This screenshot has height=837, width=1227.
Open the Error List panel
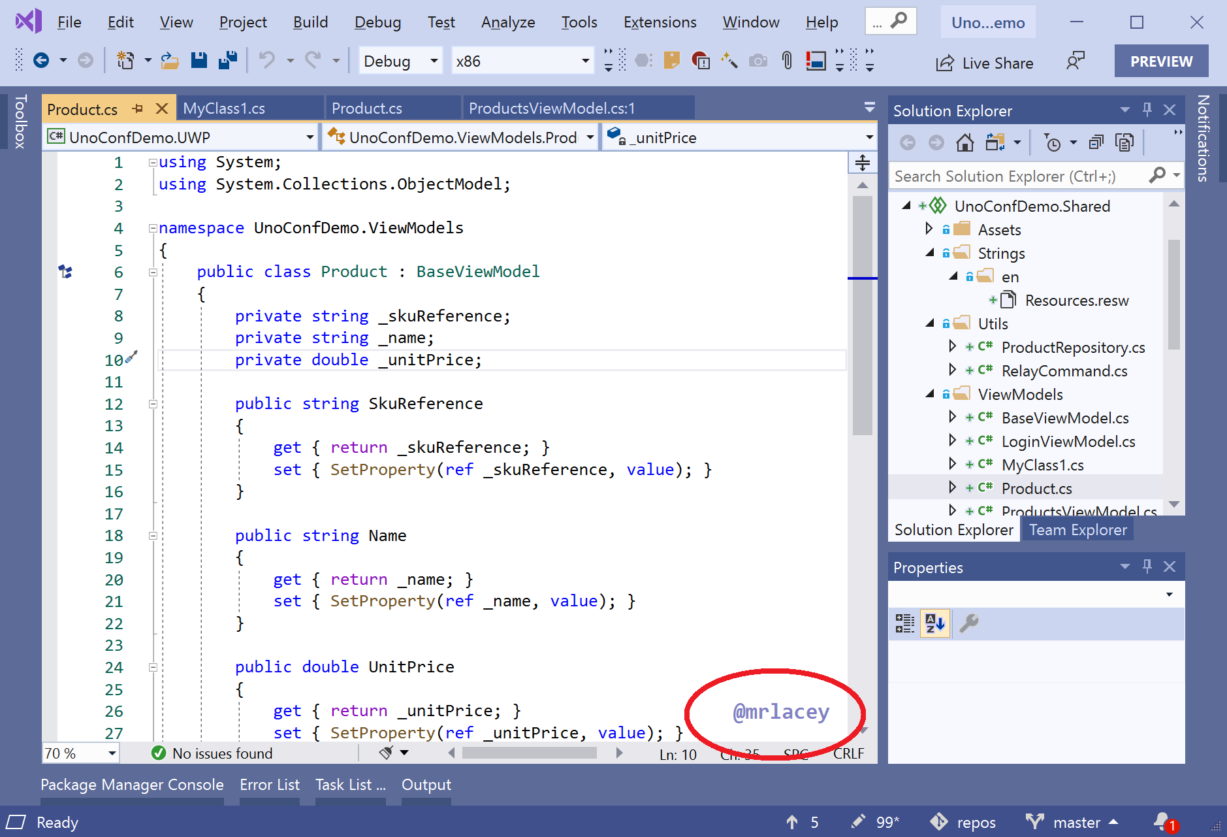[270, 785]
